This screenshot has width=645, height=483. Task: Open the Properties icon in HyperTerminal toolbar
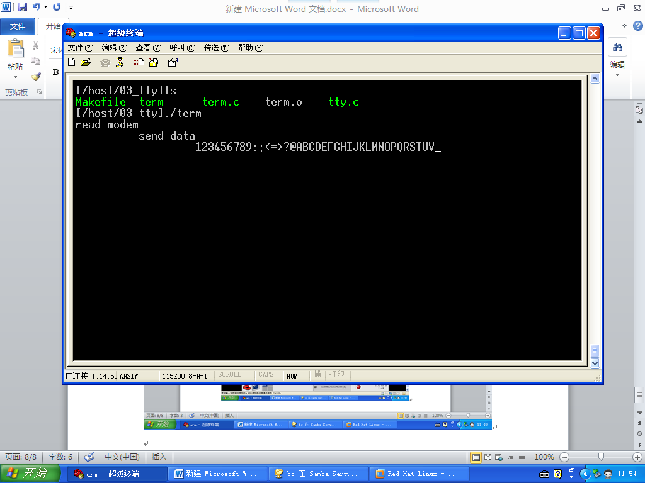pyautogui.click(x=173, y=62)
